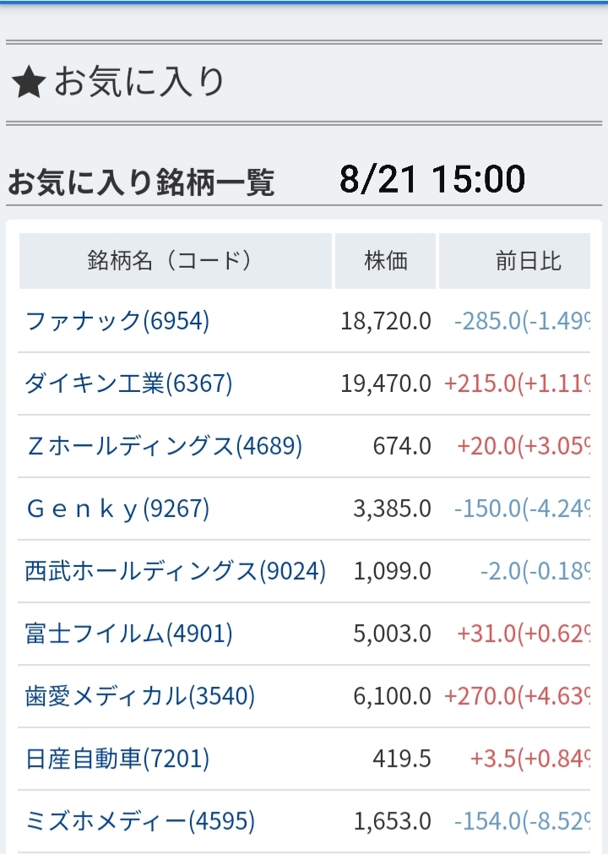Viewport: 608px width, 854px height.
Task: Open the 富士フイルム(4901) stock link
Action: [128, 634]
